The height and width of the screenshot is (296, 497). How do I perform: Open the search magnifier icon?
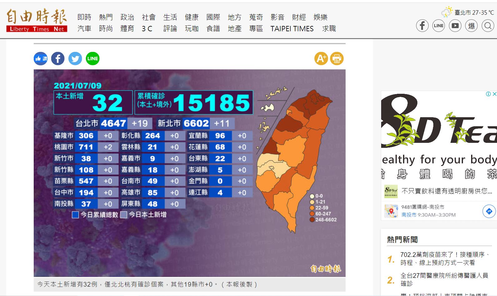[488, 26]
